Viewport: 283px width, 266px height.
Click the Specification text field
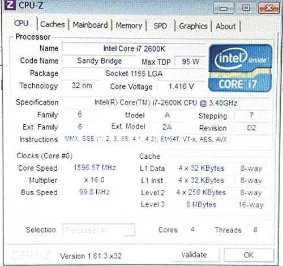(x=166, y=103)
